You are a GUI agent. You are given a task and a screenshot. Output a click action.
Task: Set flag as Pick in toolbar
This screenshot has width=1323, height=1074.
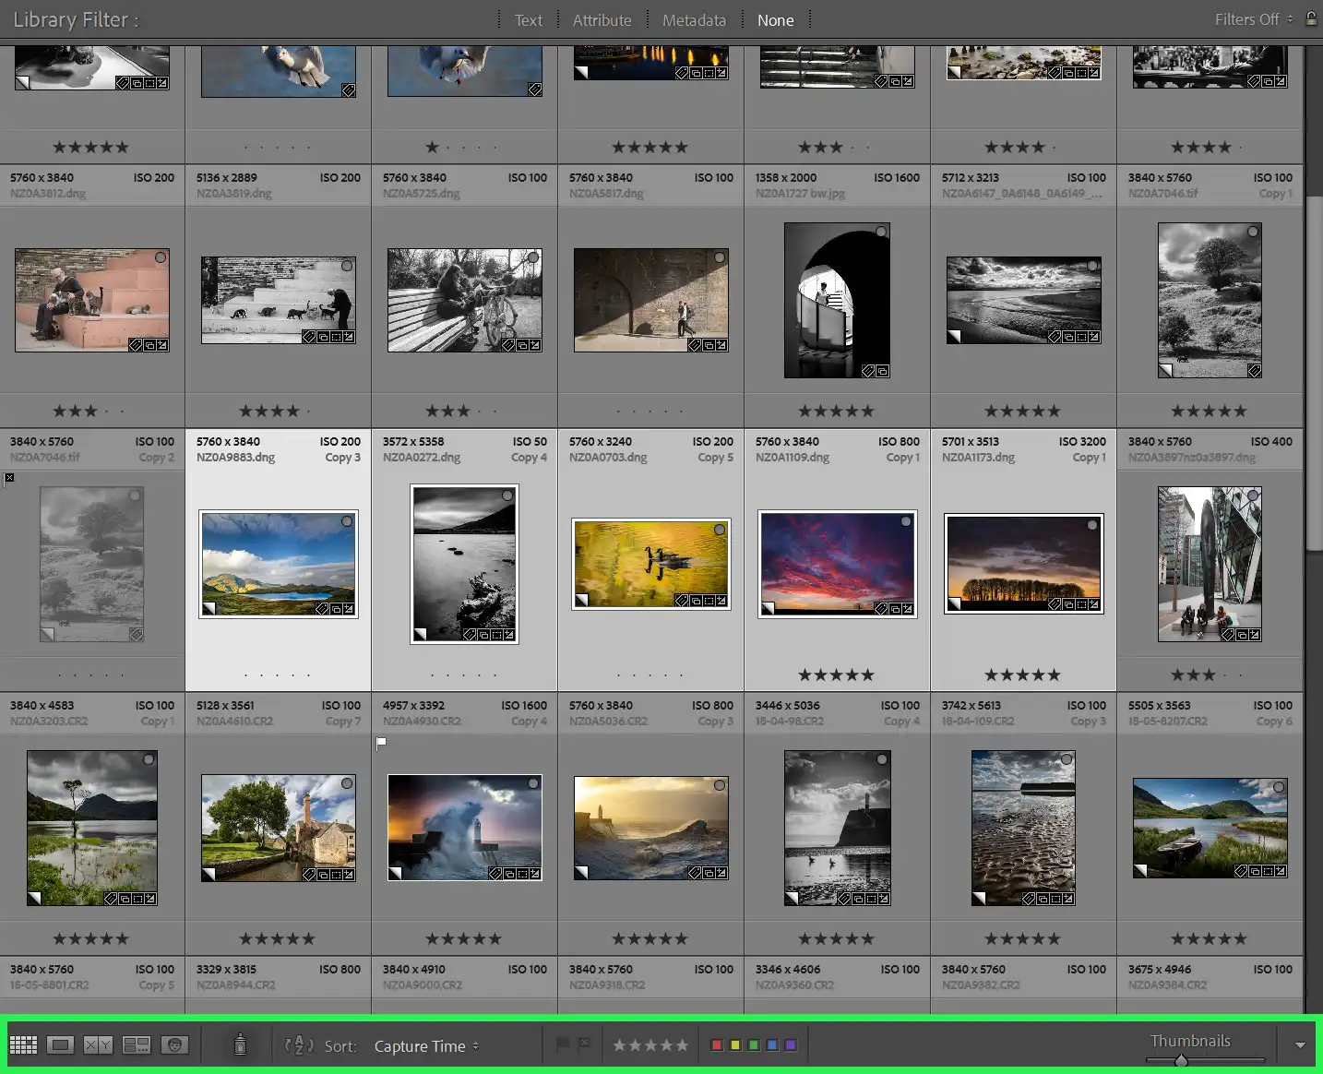[563, 1044]
